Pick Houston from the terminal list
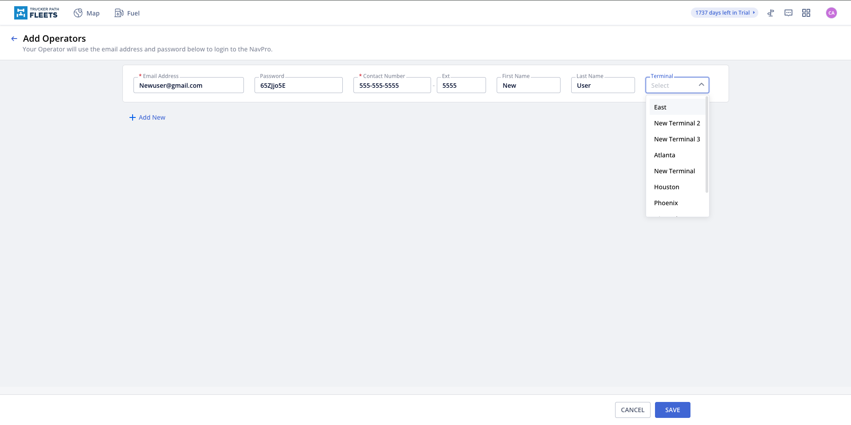Image resolution: width=851 pixels, height=425 pixels. click(667, 187)
